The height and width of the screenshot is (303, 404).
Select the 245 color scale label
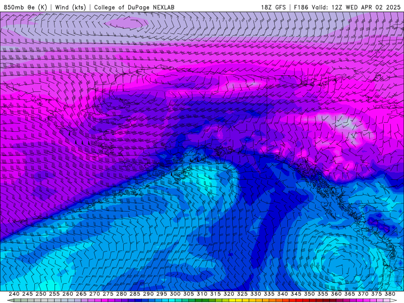click(27, 294)
